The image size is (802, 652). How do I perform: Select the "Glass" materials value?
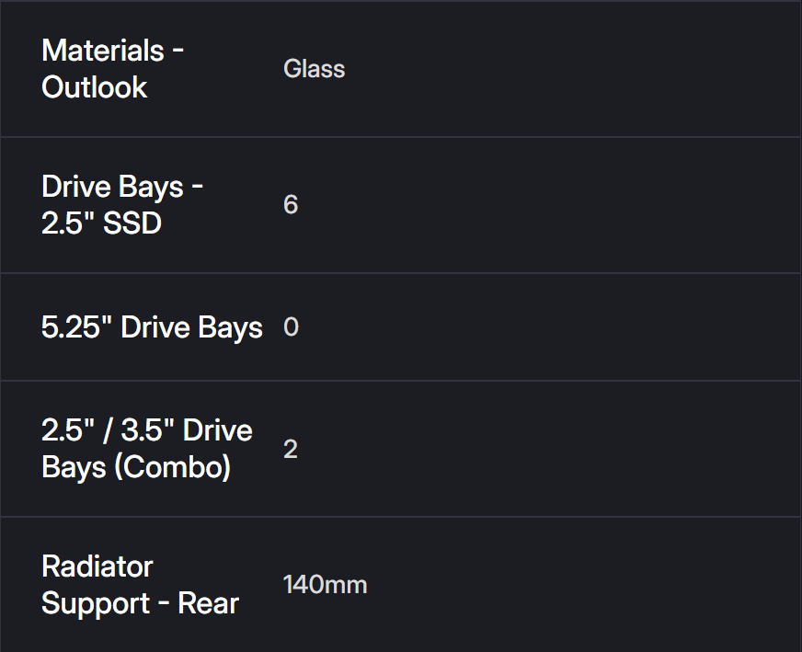point(314,69)
